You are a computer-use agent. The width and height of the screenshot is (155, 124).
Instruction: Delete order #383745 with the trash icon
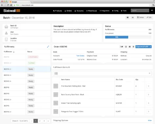click(x=133, y=47)
